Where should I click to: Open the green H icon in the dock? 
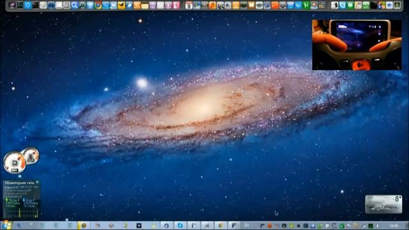click(306, 5)
